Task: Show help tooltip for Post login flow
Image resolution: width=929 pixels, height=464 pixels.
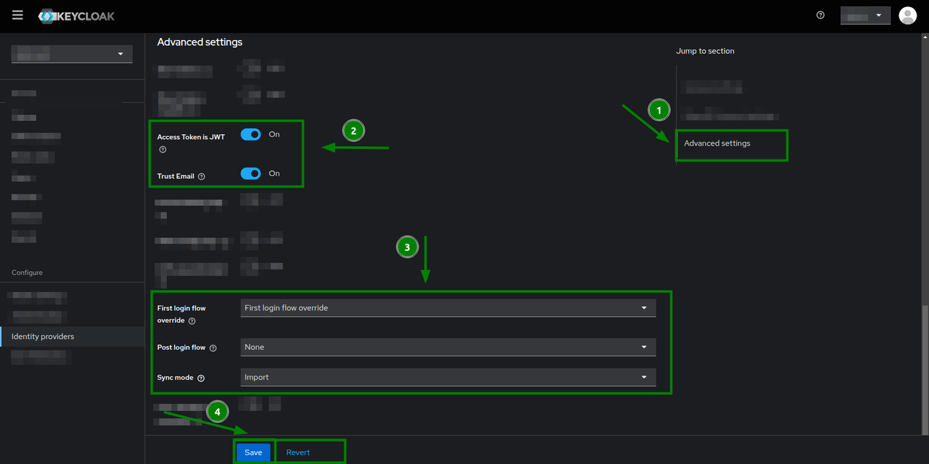Action: click(x=214, y=347)
